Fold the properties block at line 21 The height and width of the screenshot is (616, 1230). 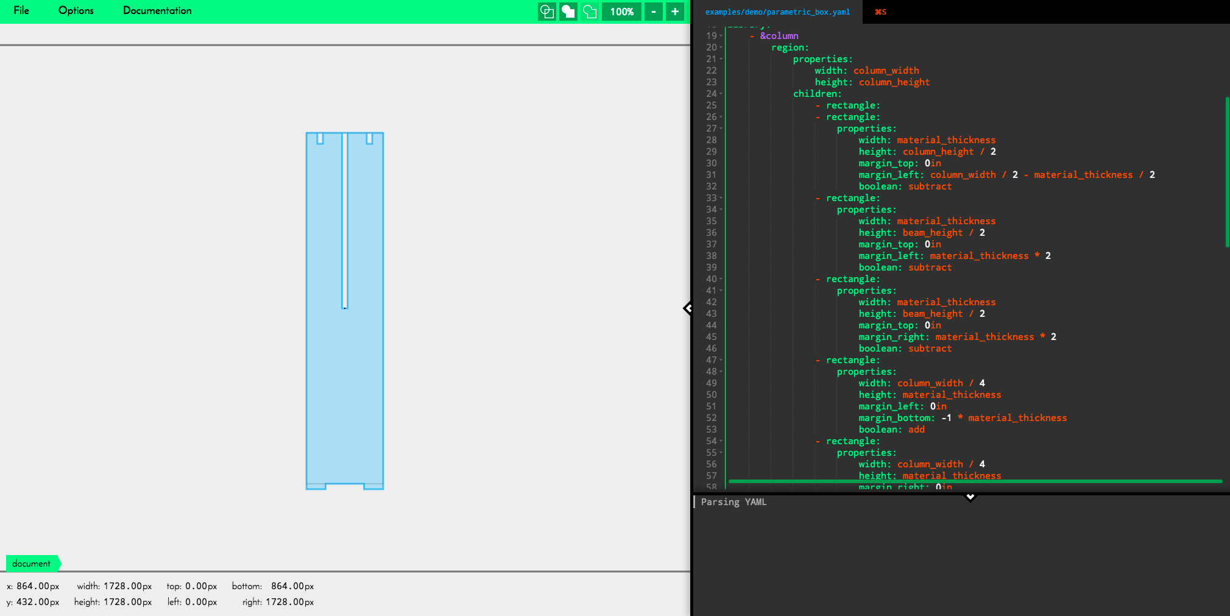click(x=721, y=59)
